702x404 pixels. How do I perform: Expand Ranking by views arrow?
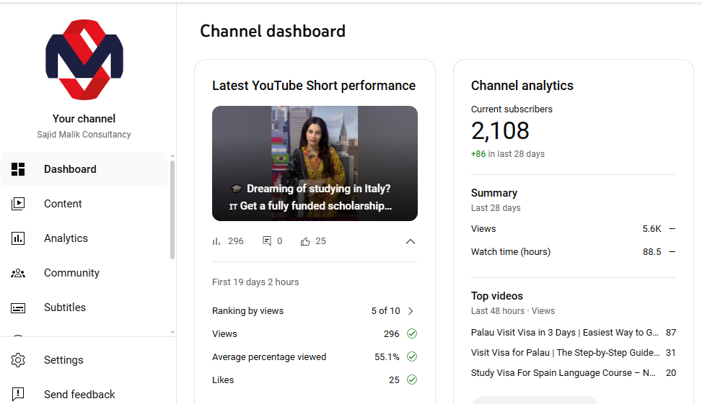pos(411,311)
